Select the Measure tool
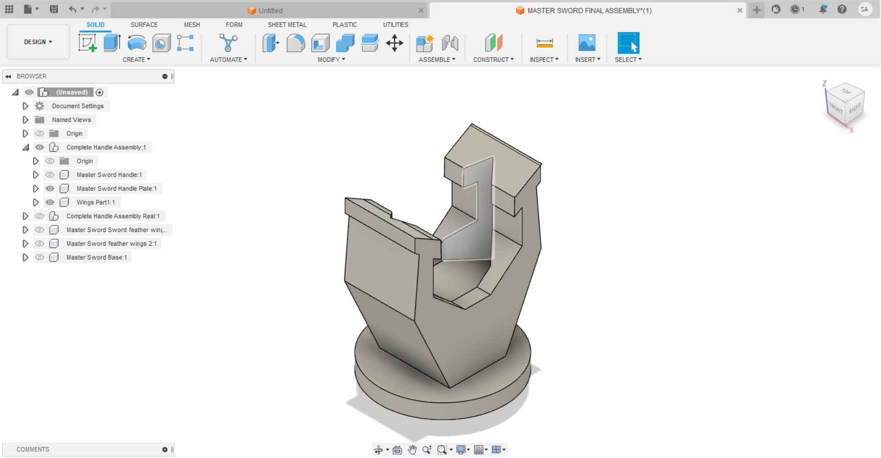 coord(545,43)
